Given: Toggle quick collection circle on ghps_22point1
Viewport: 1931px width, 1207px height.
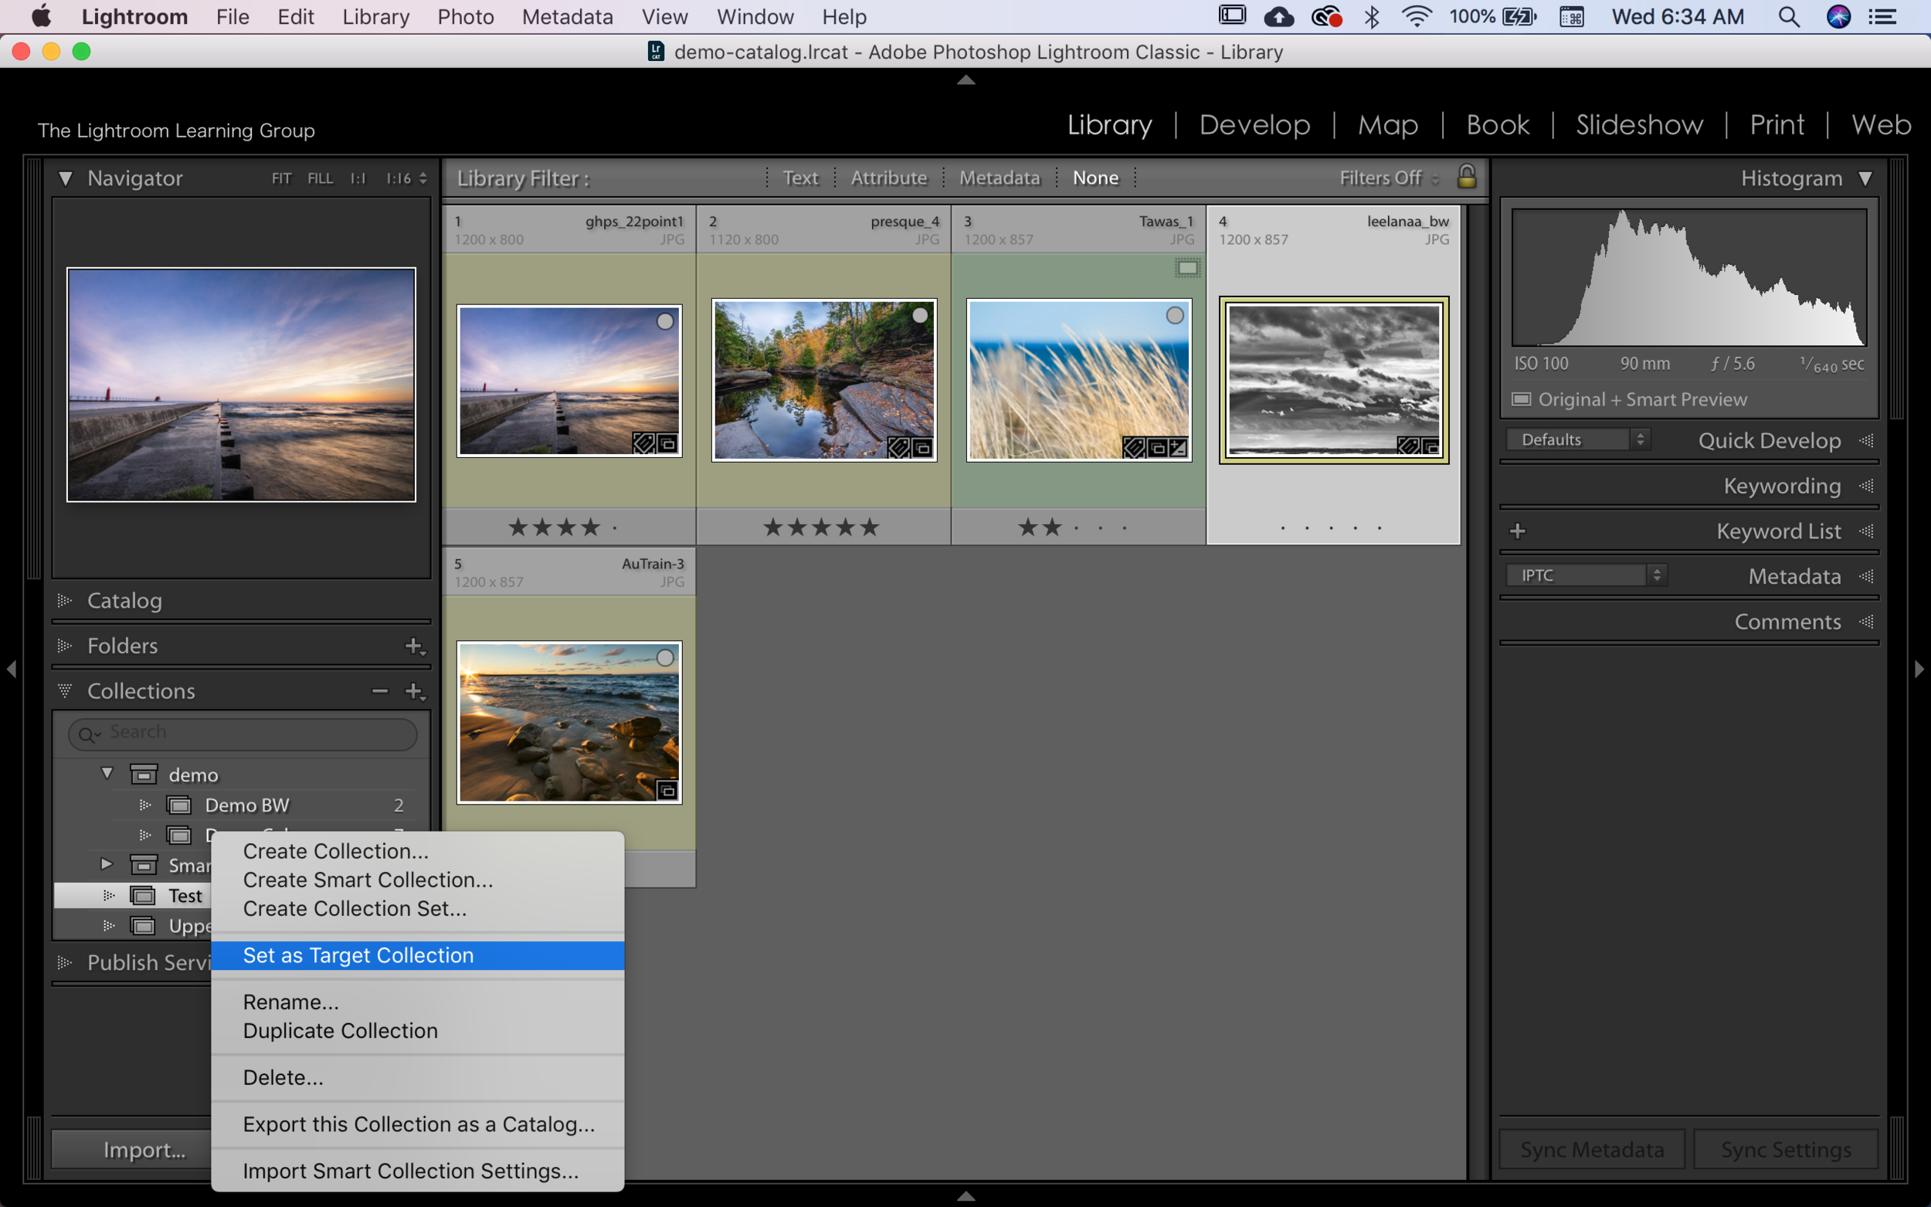Looking at the screenshot, I should pyautogui.click(x=665, y=321).
